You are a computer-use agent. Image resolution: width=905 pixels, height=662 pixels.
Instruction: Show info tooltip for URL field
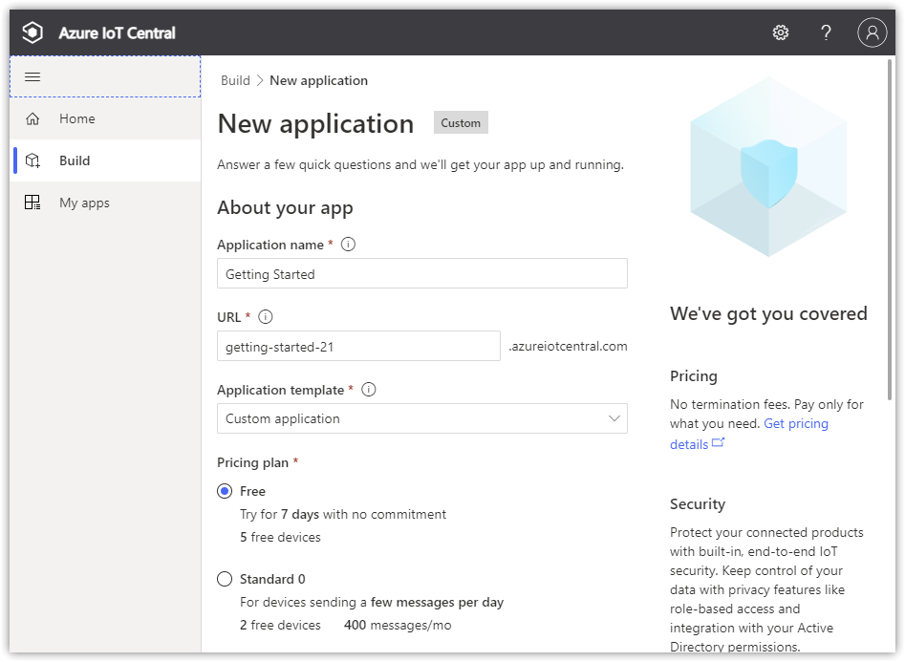point(265,317)
